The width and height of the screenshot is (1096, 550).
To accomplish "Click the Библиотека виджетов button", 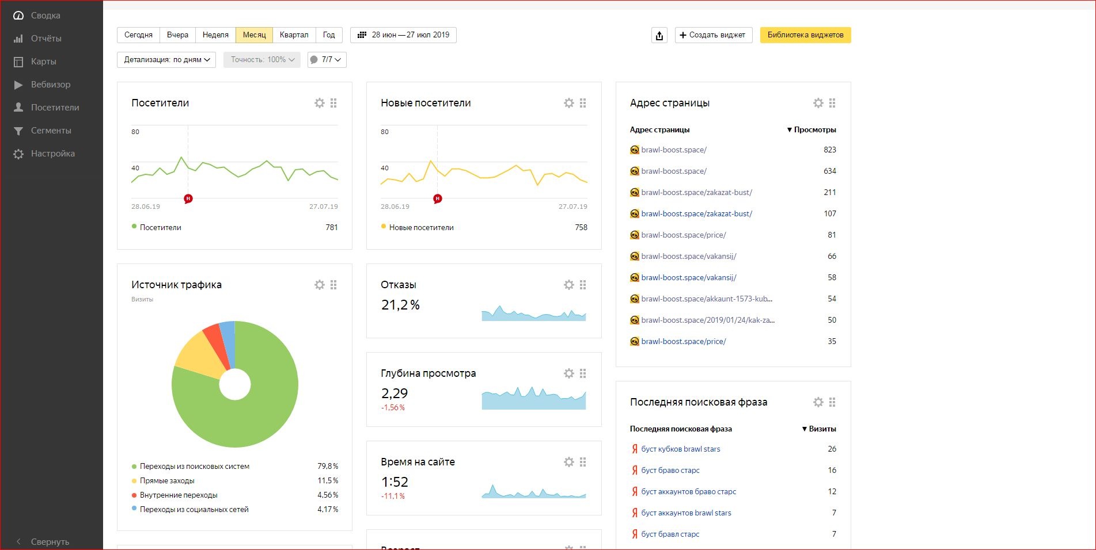I will [x=805, y=35].
